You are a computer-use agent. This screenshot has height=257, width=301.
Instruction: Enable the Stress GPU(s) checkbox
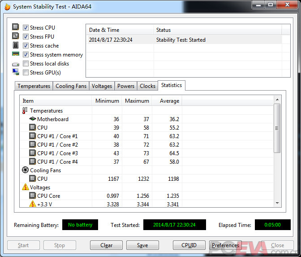click(26, 73)
